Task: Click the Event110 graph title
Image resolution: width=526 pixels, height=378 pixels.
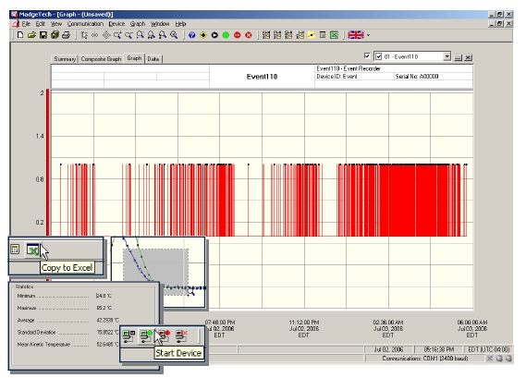Action: (x=262, y=77)
